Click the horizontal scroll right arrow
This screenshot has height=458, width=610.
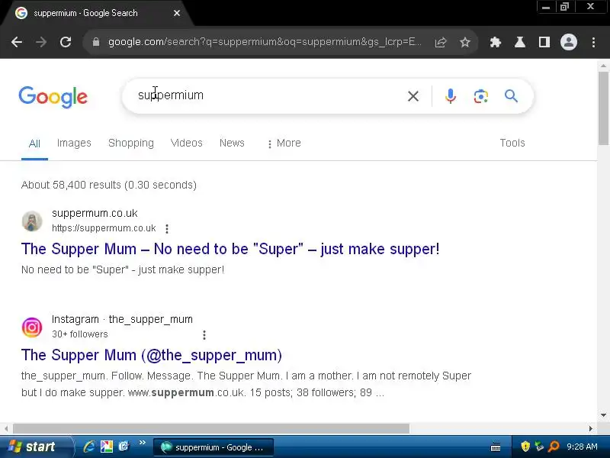591,428
